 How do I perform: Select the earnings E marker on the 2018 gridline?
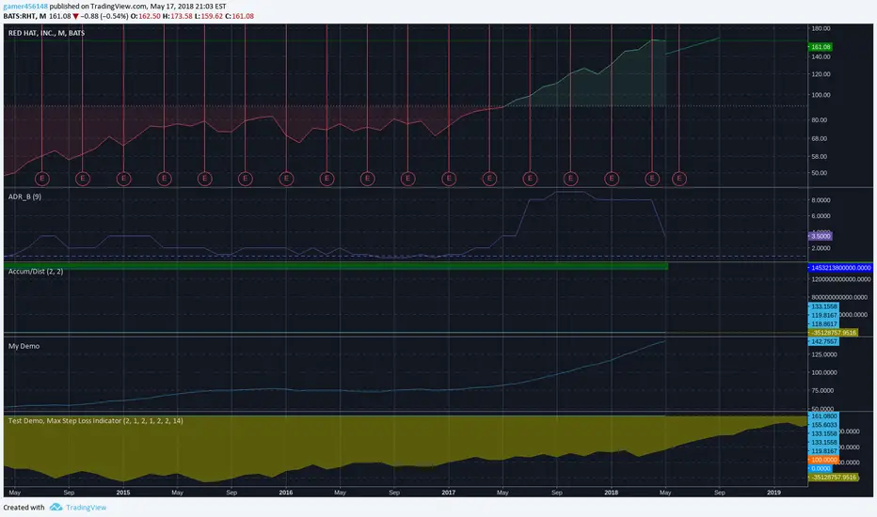click(612, 179)
